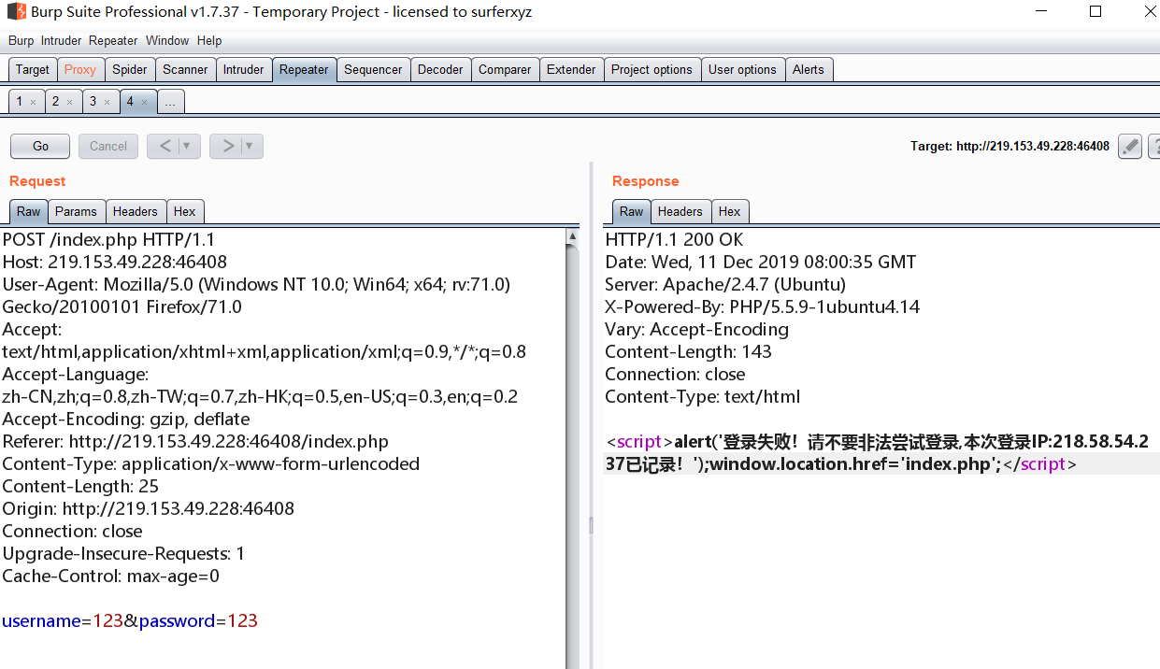Click the Date response header line
This screenshot has height=669, width=1160.
tap(761, 262)
